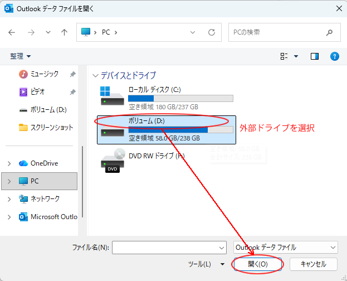347x281 pixels.
Task: Click 空き領域 58.0 GB/238 GB text
Action: (x=164, y=138)
